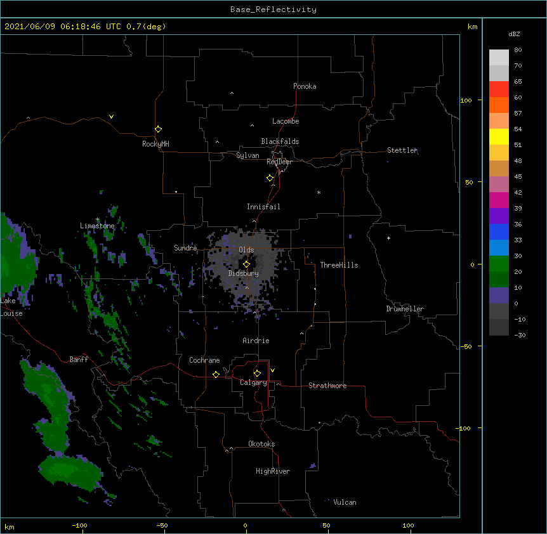This screenshot has height=534, width=547.
Task: Click the Drumheller label
Action: click(405, 309)
